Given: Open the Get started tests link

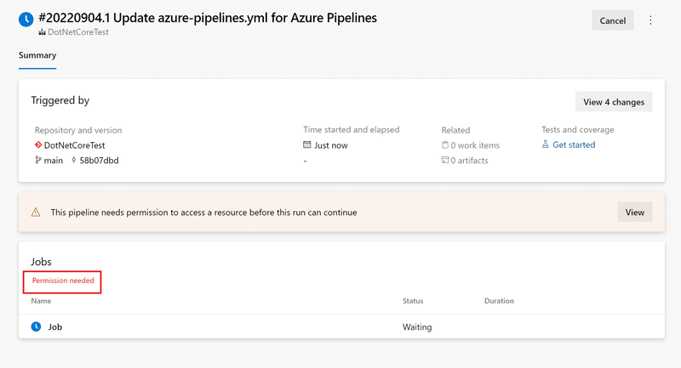Looking at the screenshot, I should [574, 145].
